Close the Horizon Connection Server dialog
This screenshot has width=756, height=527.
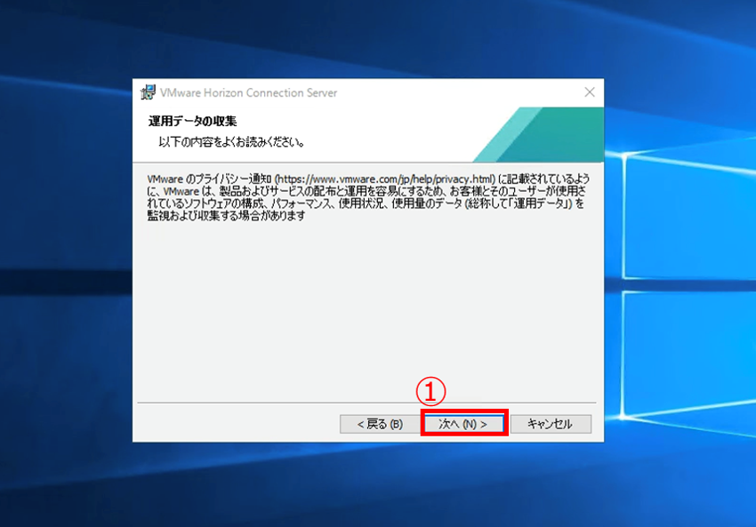[589, 92]
